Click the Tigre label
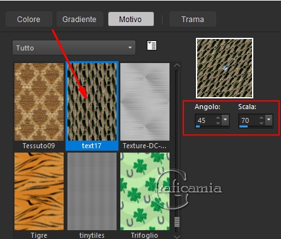The height and width of the screenshot is (239, 281). [39, 235]
